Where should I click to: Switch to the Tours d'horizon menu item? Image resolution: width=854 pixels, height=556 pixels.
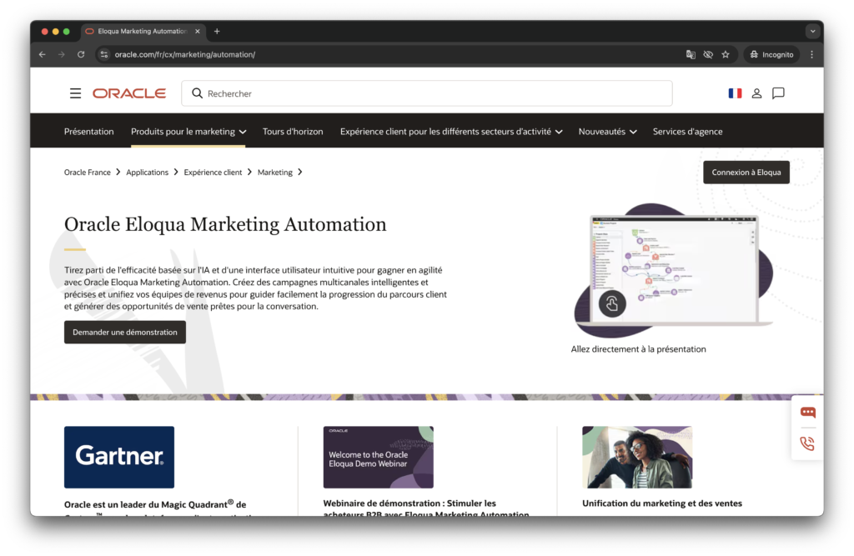coord(293,131)
